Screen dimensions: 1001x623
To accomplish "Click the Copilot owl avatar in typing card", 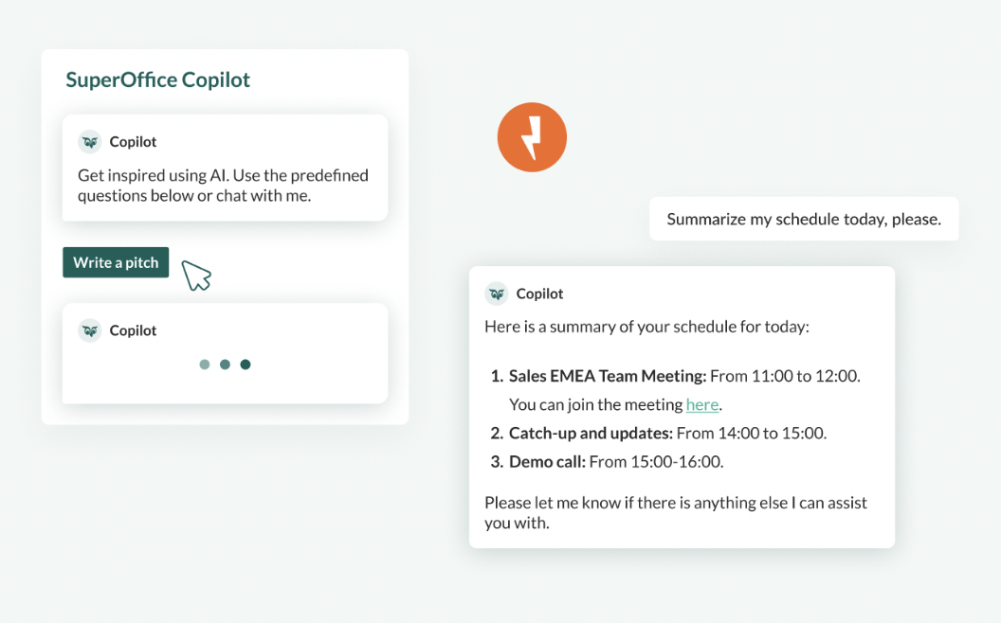I will (90, 330).
